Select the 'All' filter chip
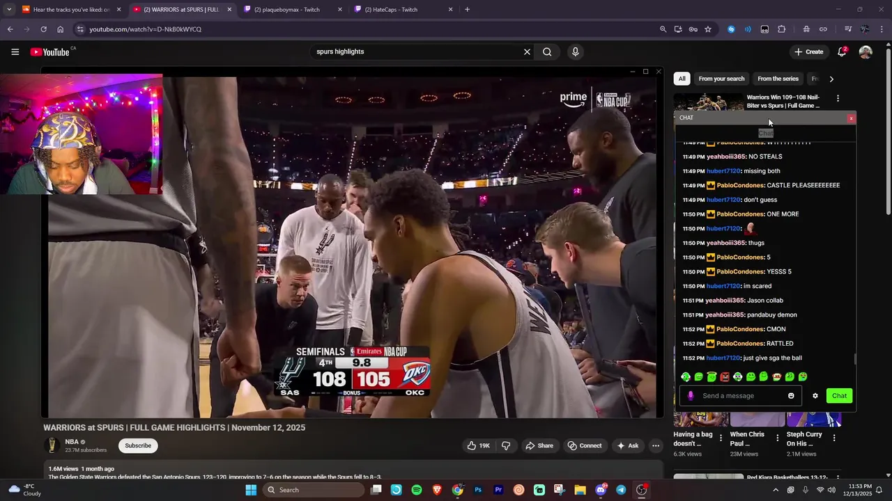The image size is (892, 501). (682, 79)
